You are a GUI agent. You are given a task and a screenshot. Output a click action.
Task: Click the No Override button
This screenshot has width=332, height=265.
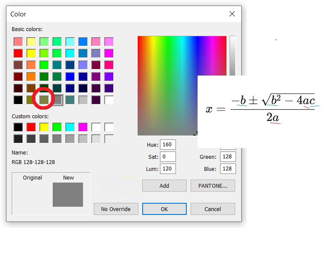(x=116, y=209)
